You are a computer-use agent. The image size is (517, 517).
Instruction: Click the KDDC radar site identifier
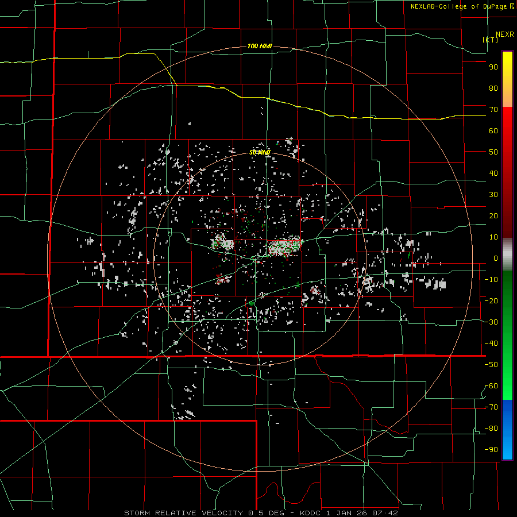311,513
